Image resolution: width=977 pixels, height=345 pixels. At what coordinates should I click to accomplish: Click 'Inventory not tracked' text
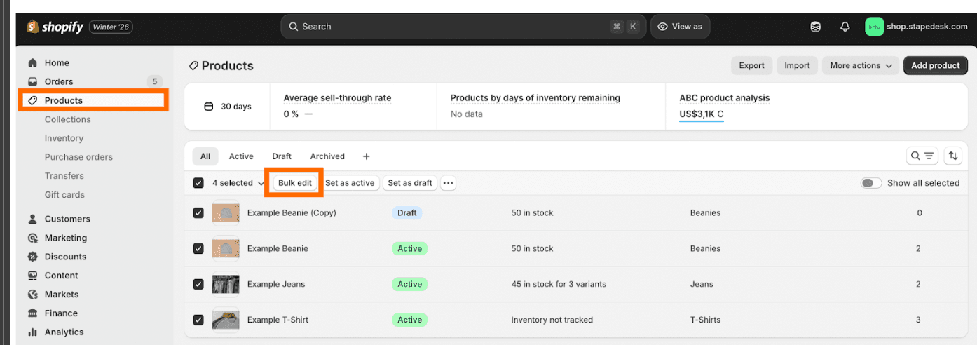click(x=552, y=320)
